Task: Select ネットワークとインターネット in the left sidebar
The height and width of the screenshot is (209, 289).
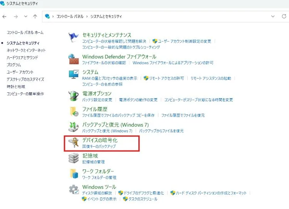Action: point(26,50)
